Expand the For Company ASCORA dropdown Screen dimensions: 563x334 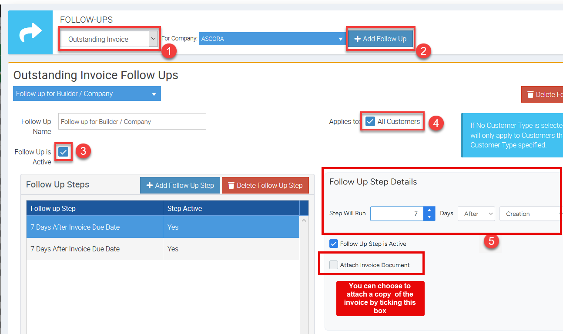(x=272, y=39)
